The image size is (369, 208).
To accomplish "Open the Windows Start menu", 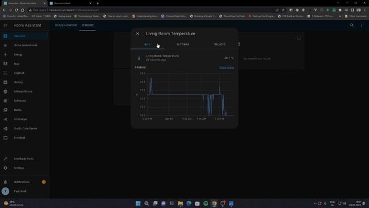I will (x=138, y=203).
